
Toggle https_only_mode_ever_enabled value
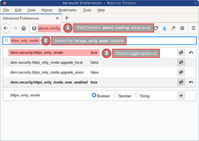click(181, 82)
